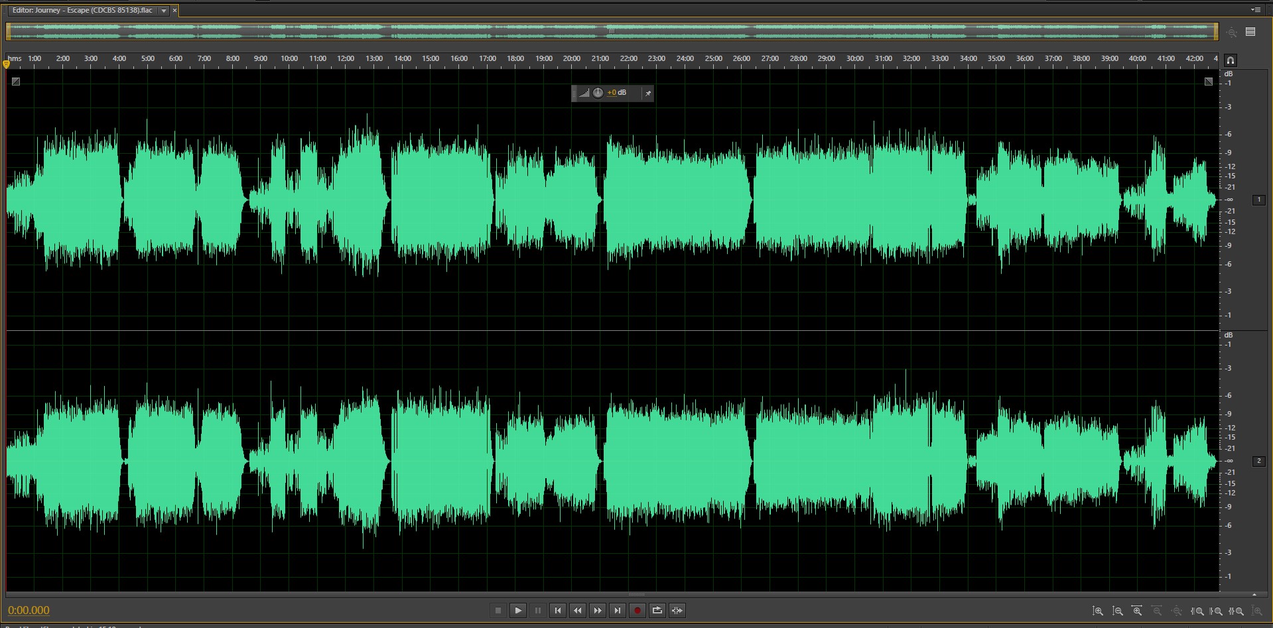Move playhead to previous marker
The image size is (1273, 628).
coord(558,610)
